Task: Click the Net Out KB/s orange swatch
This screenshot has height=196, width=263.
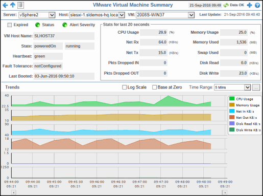Action: point(232,117)
